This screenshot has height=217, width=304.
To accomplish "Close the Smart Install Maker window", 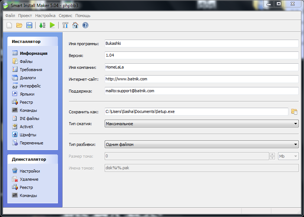I will [x=292, y=4].
